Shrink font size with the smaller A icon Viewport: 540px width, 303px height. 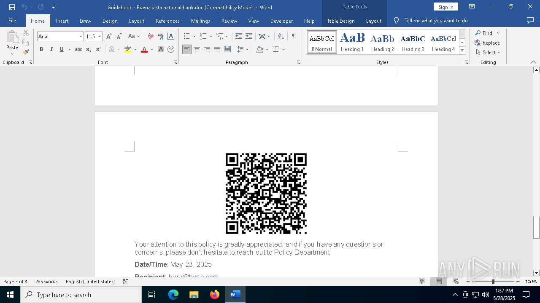click(x=119, y=36)
